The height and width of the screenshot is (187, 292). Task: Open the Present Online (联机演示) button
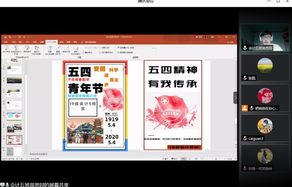[27, 50]
